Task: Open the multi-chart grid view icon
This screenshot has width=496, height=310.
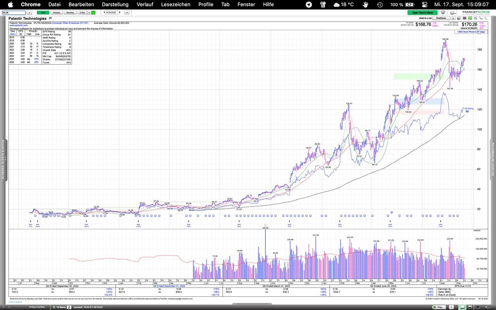Action: click(464, 18)
